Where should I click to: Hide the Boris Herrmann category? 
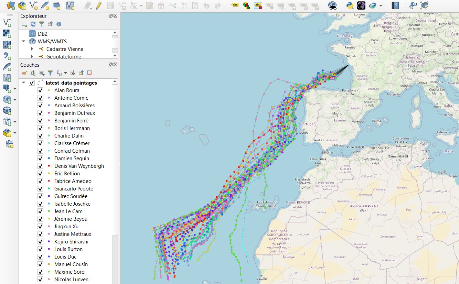click(x=40, y=128)
